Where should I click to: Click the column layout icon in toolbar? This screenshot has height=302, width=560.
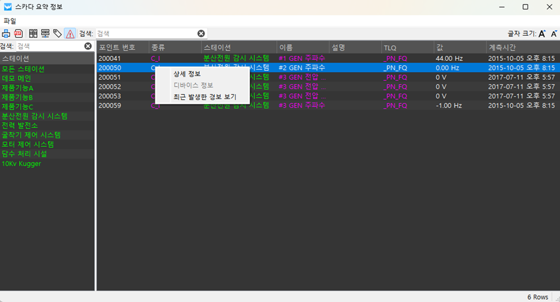pyautogui.click(x=33, y=34)
